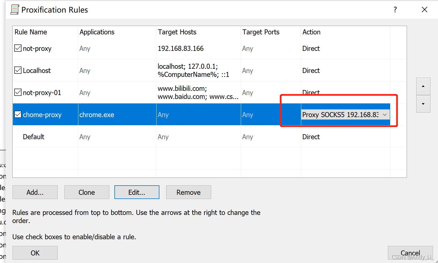
Task: Move the selected rule down with arrow button
Action: click(x=423, y=104)
